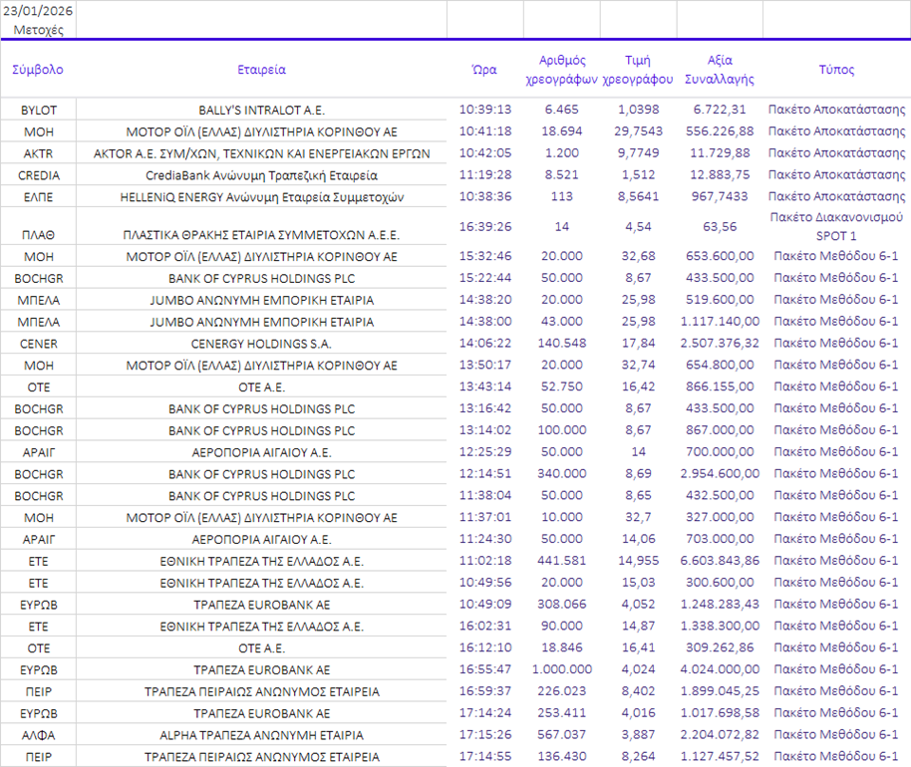This screenshot has width=911, height=767.
Task: Click the CENERGY HOLDINGS S.A. cell
Action: coord(261,344)
